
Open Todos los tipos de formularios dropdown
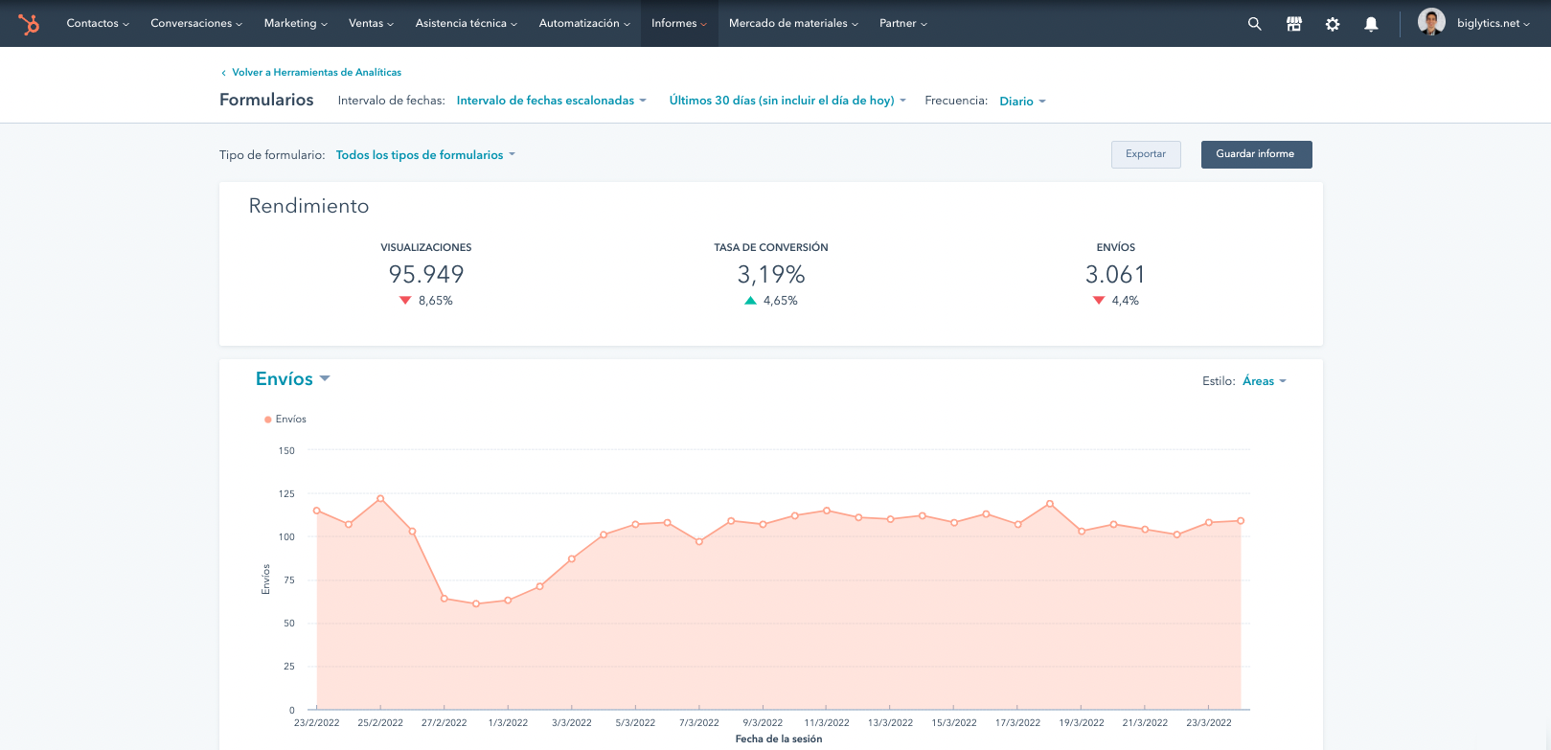(425, 155)
